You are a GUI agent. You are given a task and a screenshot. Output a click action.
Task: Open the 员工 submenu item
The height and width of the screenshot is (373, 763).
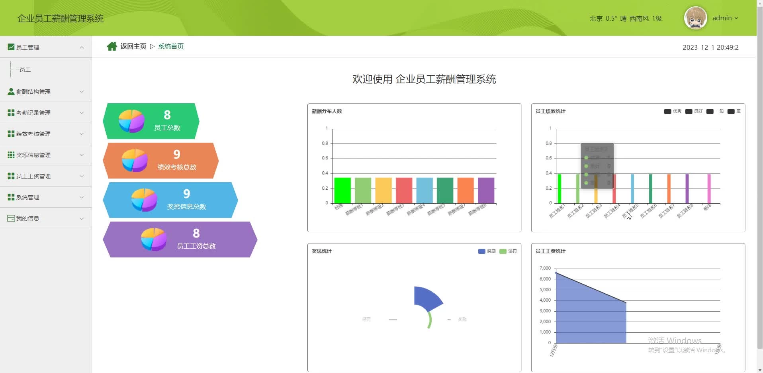coord(25,69)
